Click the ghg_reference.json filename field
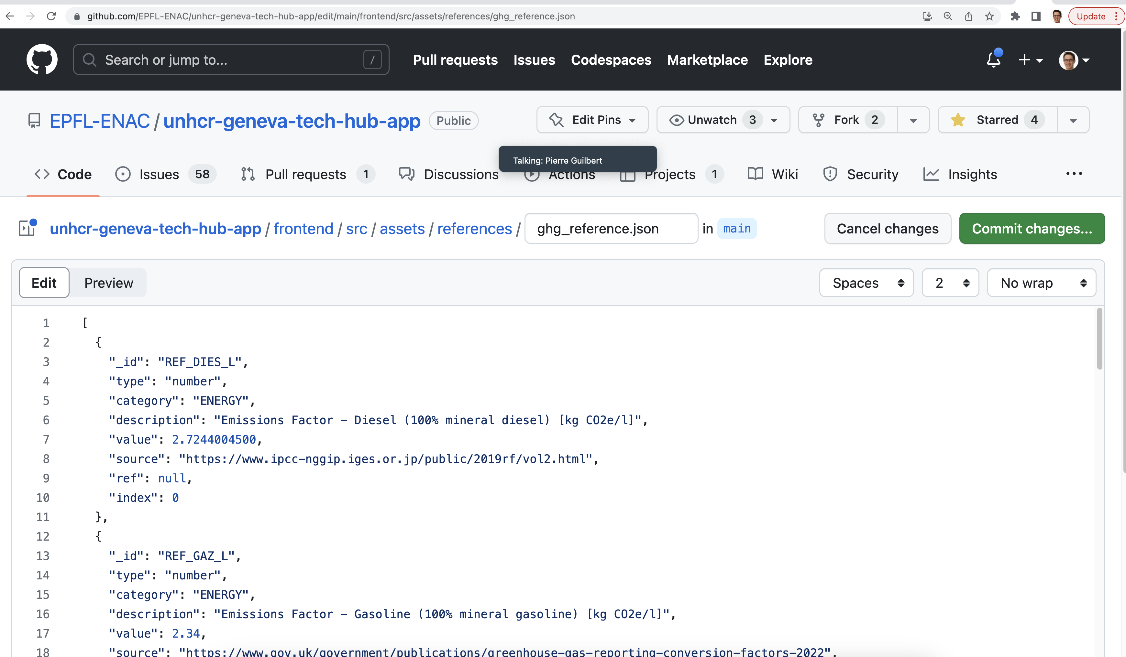The image size is (1126, 657). [x=611, y=228]
